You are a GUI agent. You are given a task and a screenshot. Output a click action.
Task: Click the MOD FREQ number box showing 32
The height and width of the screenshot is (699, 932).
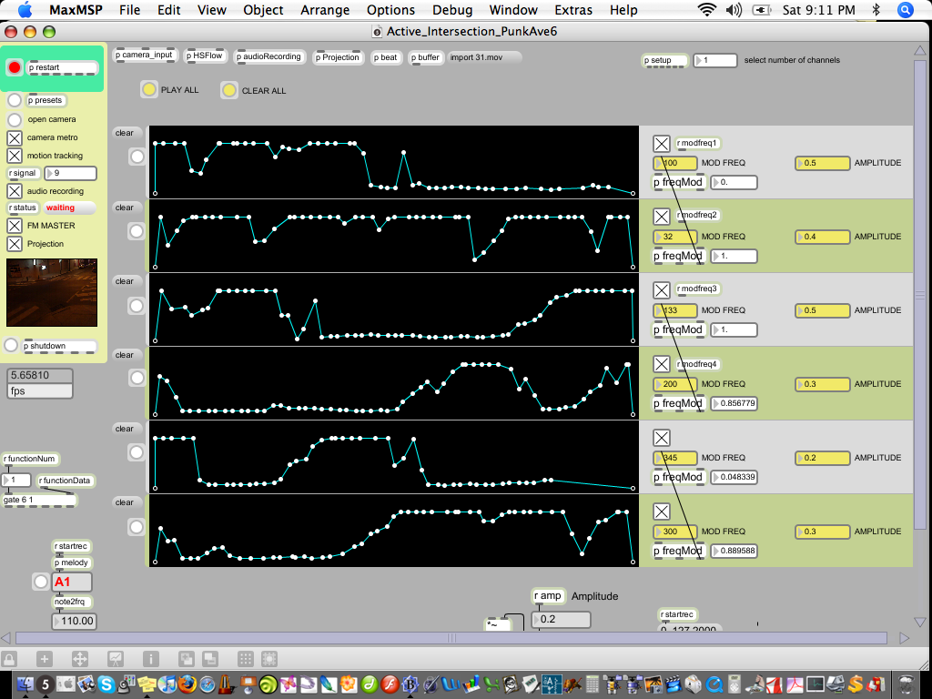675,237
